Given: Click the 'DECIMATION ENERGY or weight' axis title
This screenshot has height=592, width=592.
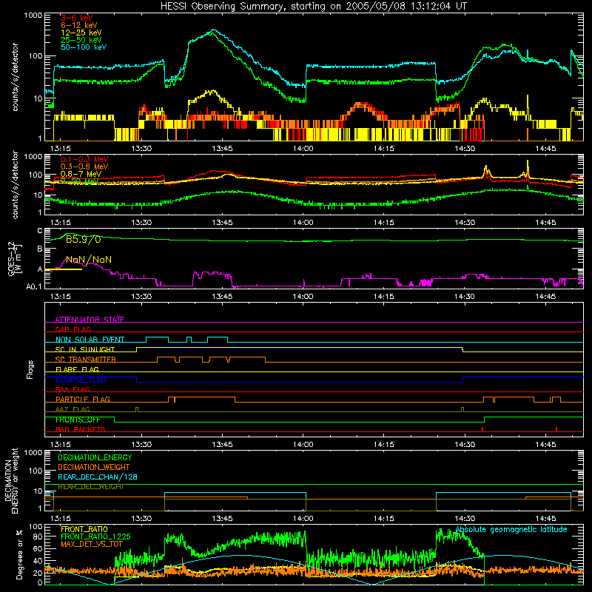Looking at the screenshot, I should pos(11,480).
